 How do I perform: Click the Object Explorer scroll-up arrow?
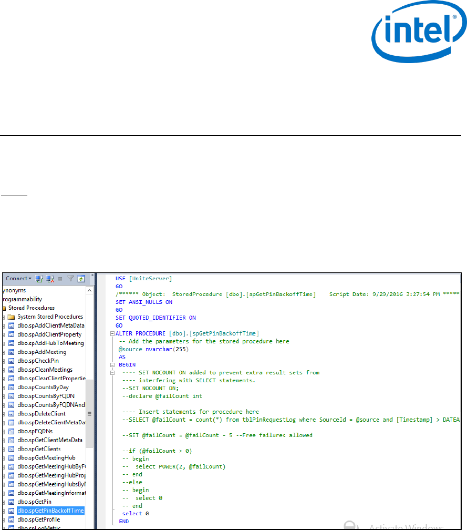click(89, 290)
